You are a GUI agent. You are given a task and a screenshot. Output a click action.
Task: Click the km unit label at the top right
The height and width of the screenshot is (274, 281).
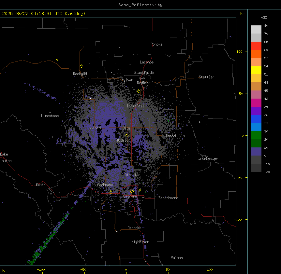(243, 14)
